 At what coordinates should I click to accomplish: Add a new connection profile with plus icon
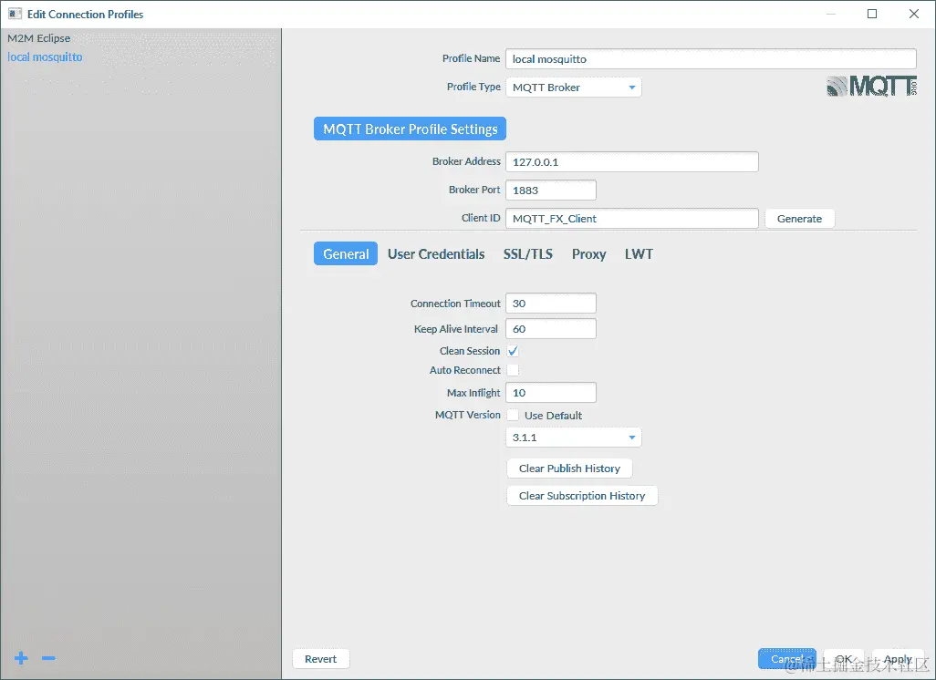21,658
